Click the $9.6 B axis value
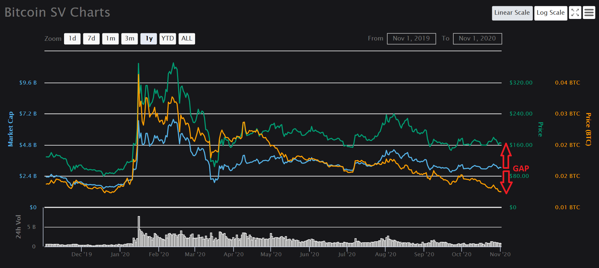This screenshot has width=599, height=268. click(x=28, y=83)
